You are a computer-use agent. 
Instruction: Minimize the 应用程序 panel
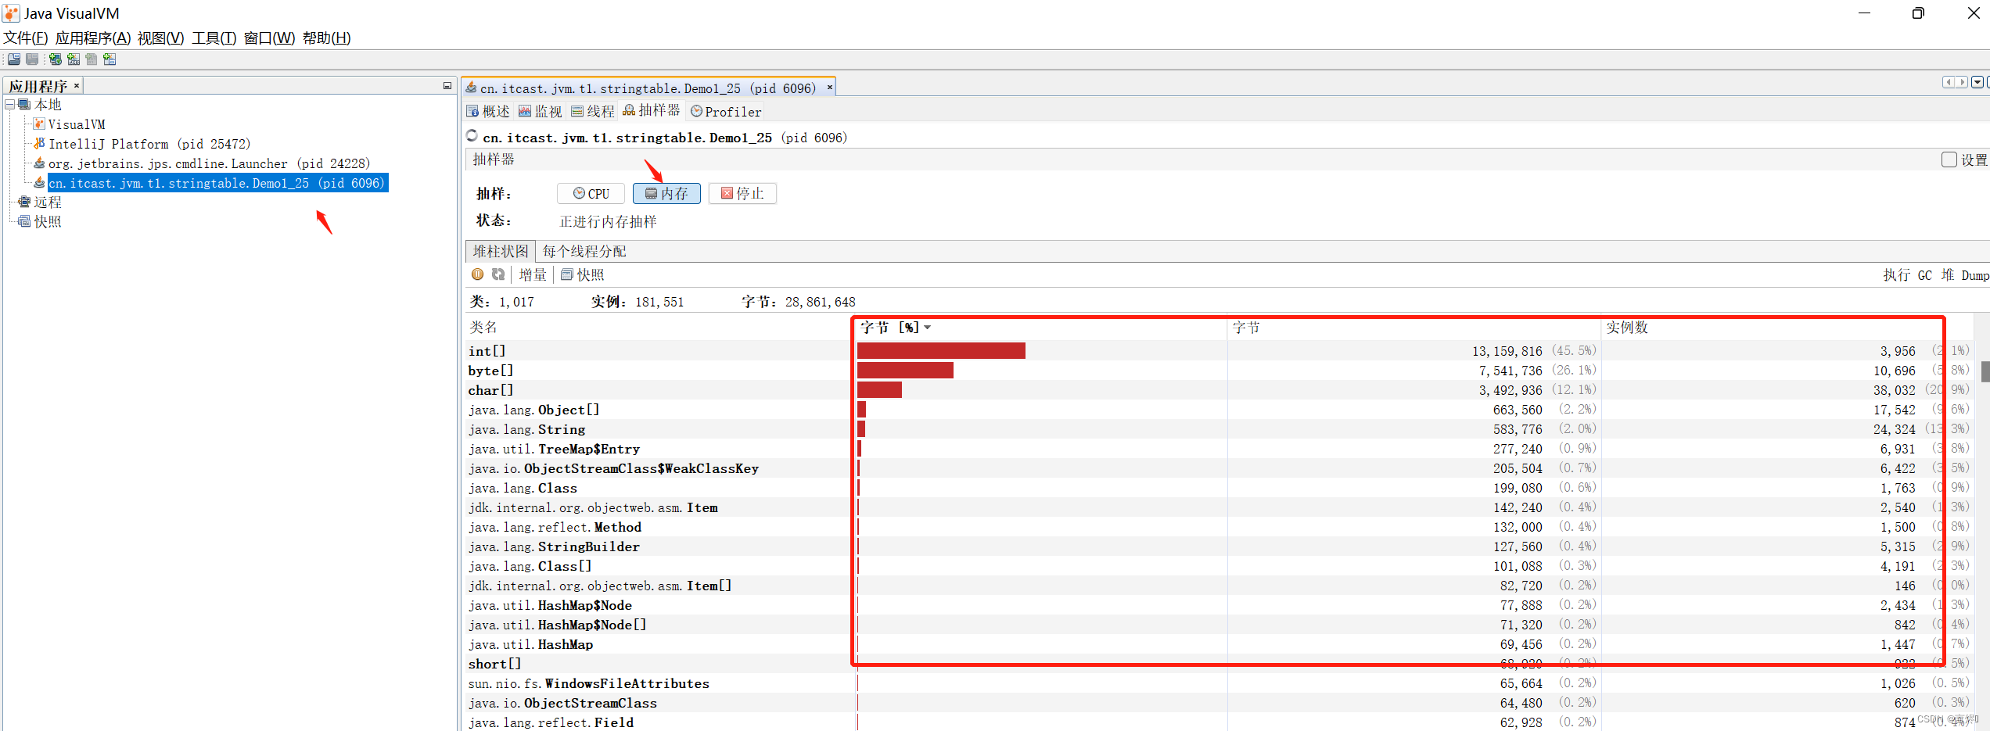447,86
